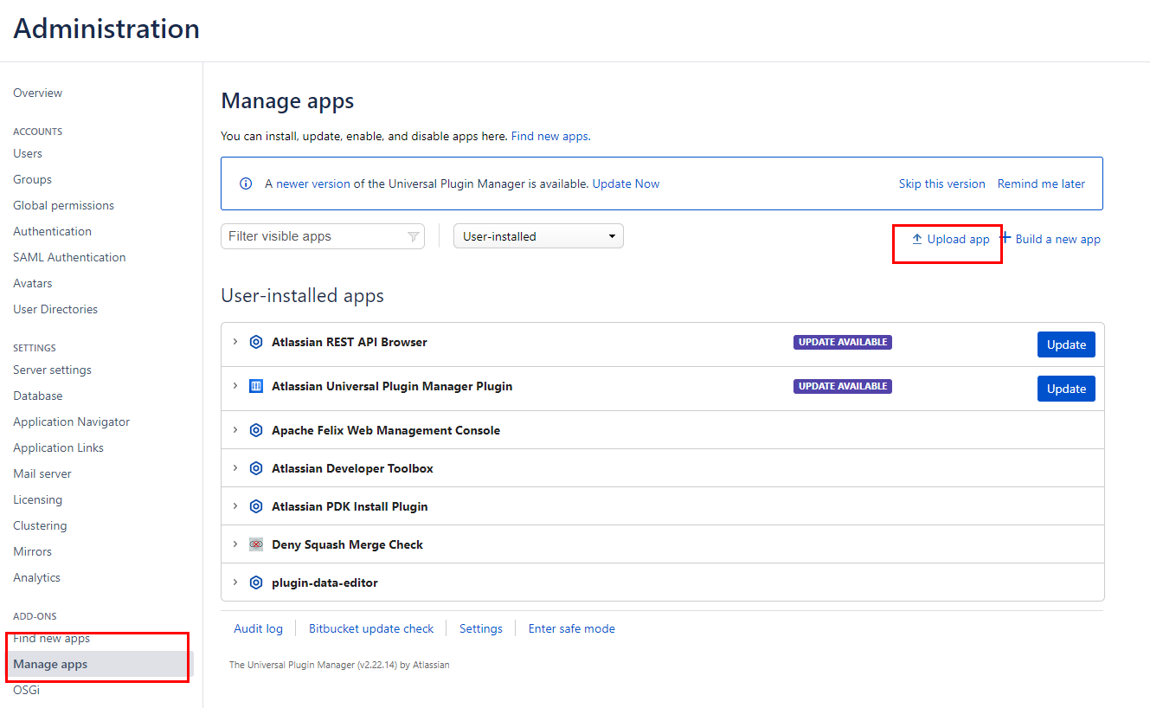Focus the Filter visible apps field
This screenshot has width=1150, height=708.
tap(312, 236)
